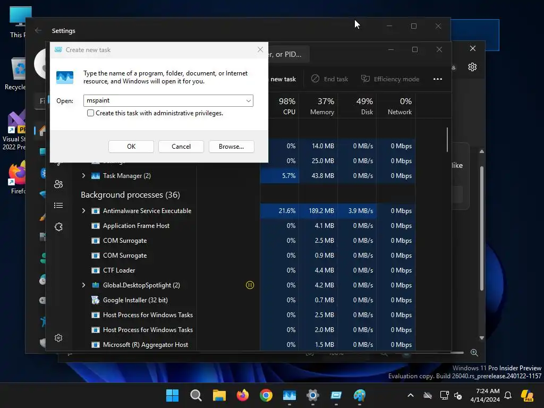This screenshot has height=408, width=544.
Task: Open File Explorer from taskbar
Action: [x=219, y=395]
